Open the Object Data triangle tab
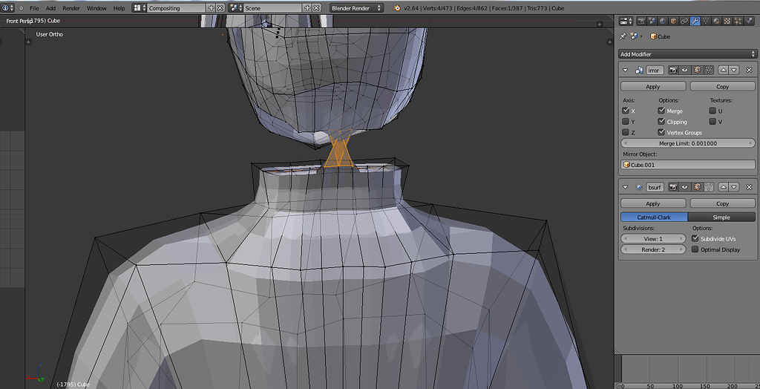760x389 pixels. point(706,21)
